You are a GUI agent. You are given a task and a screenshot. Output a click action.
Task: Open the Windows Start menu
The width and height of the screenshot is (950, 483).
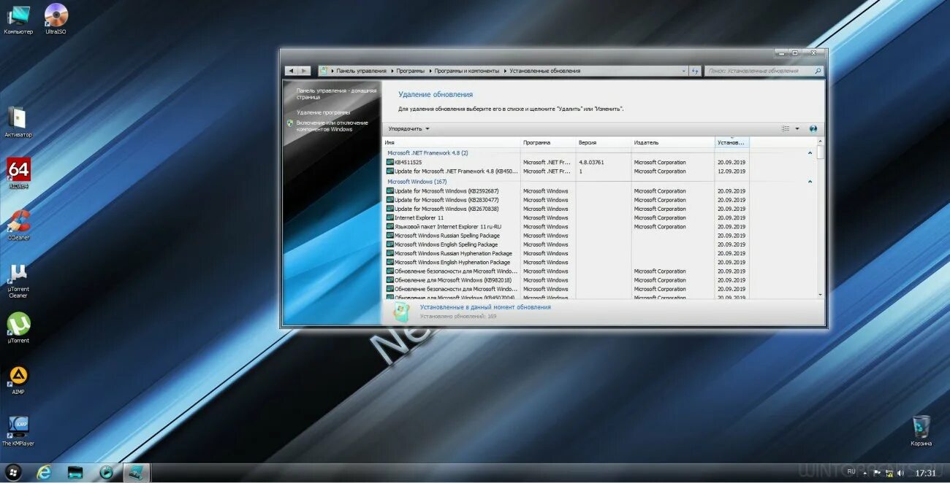pyautogui.click(x=13, y=472)
